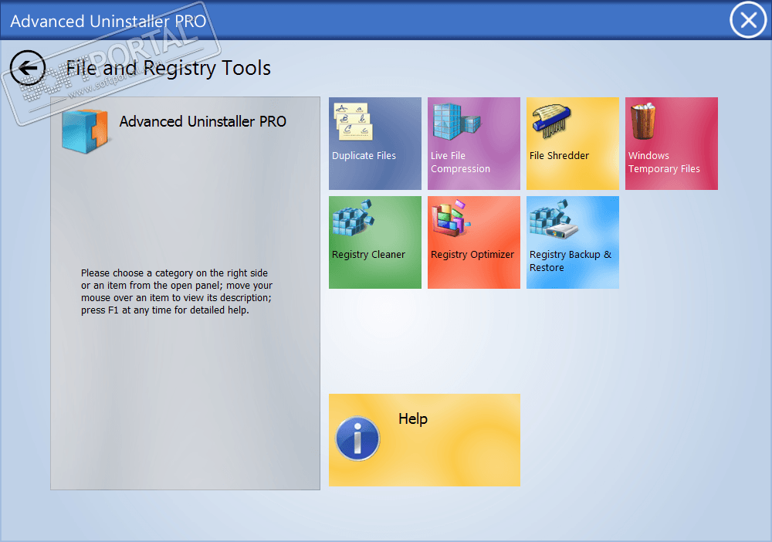Start the Registry Cleaner tool
Screen dimensions: 772x542
[x=375, y=242]
